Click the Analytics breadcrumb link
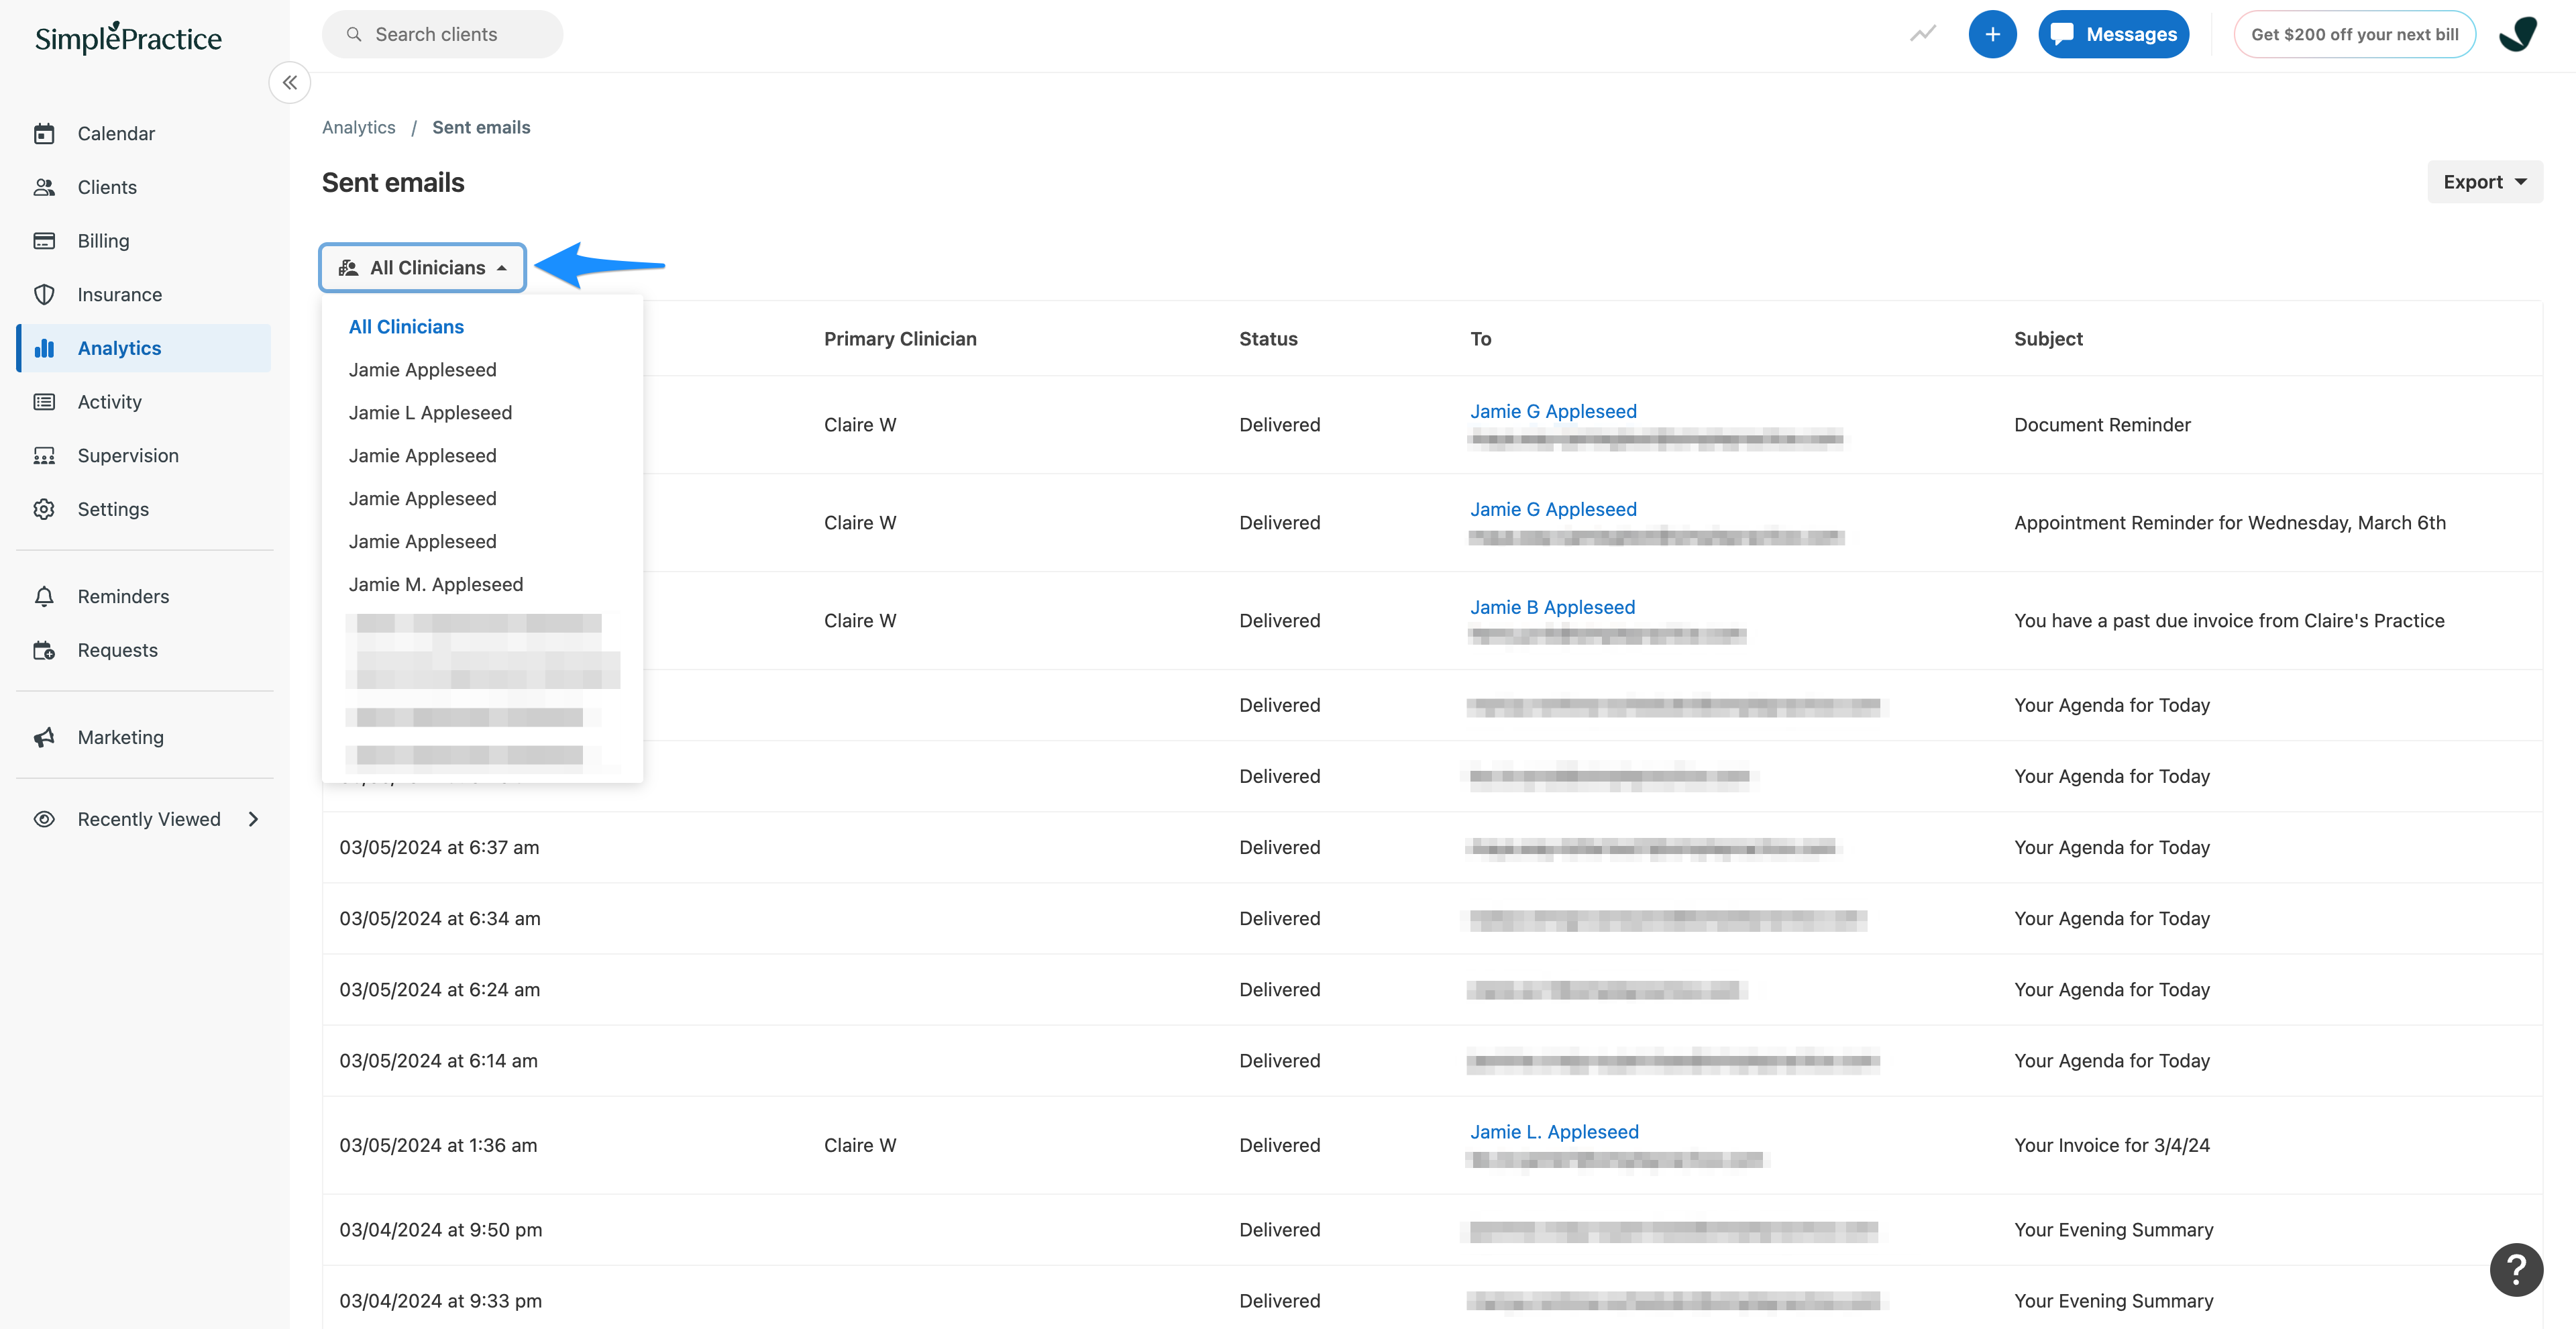The height and width of the screenshot is (1329, 2576). (x=358, y=127)
